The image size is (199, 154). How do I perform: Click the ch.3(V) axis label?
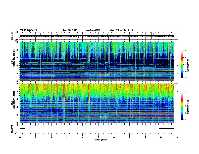click(x=12, y=129)
